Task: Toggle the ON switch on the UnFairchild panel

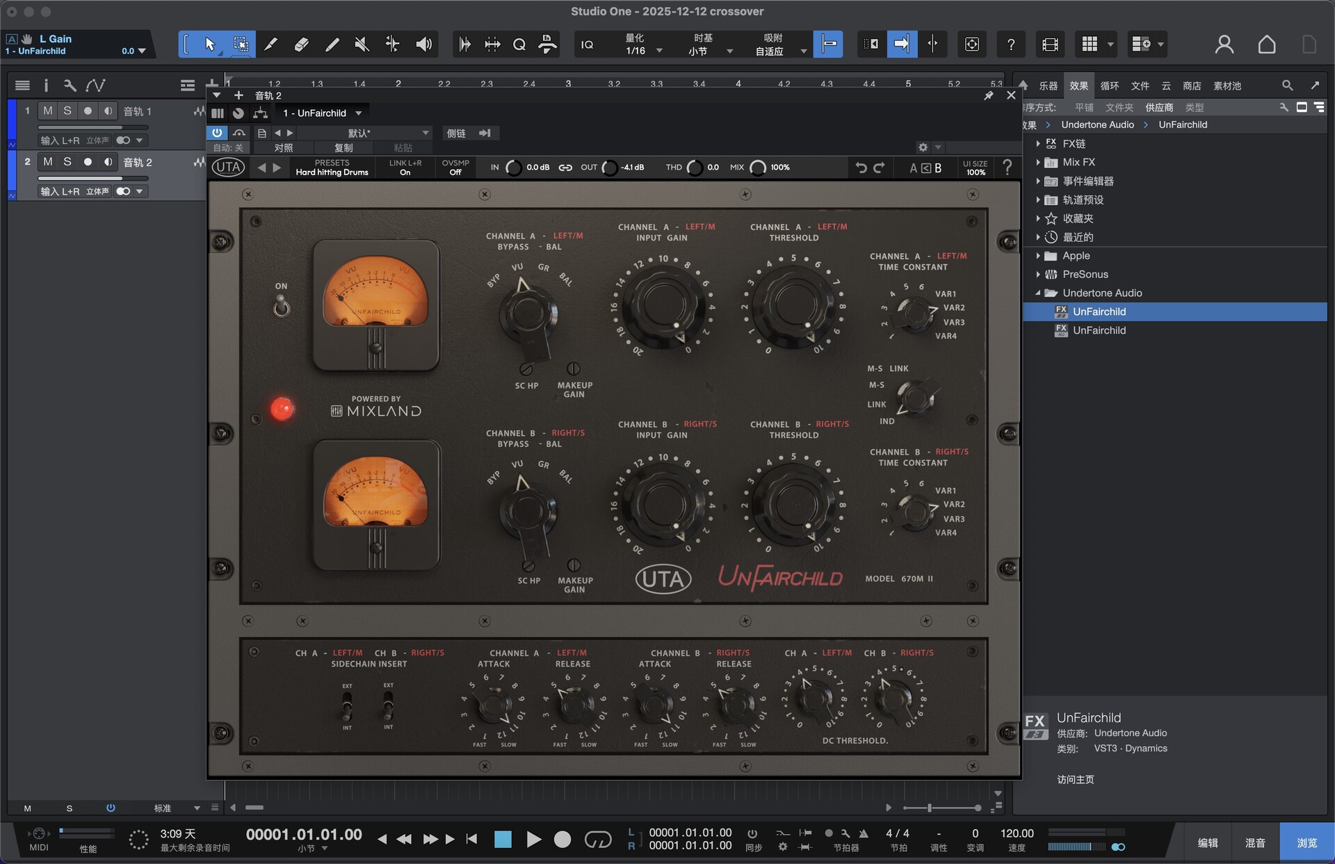Action: pos(282,306)
